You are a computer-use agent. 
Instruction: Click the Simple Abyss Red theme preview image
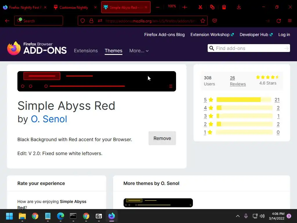(97, 81)
